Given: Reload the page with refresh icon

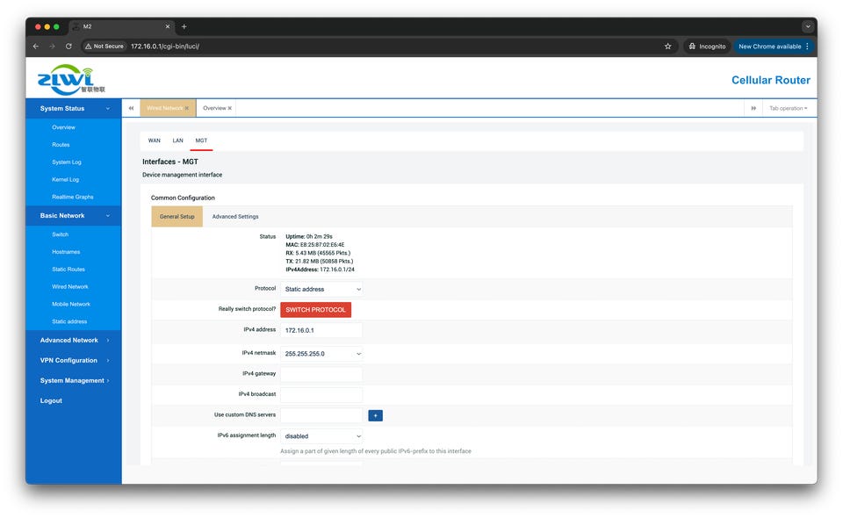Looking at the screenshot, I should (68, 47).
